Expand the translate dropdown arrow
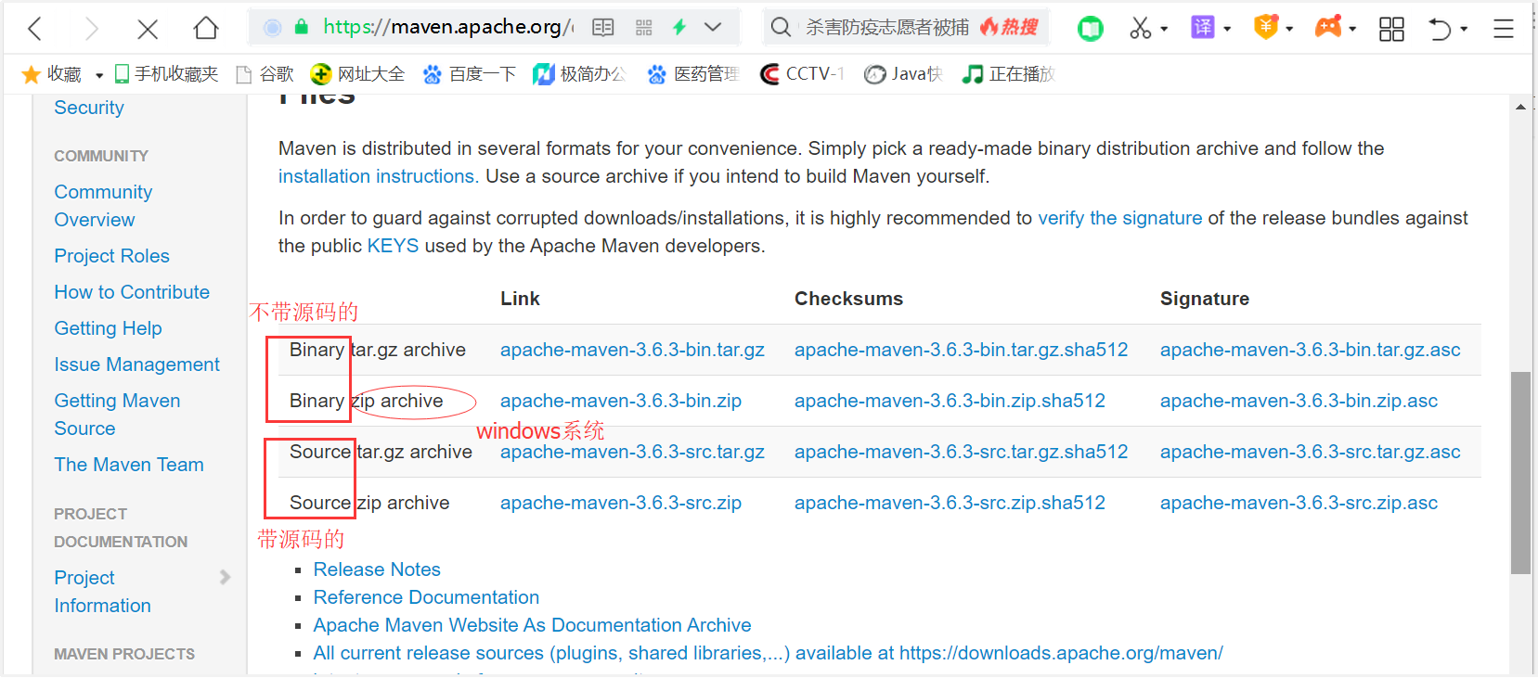Screen dimensions: 1538x678 point(1227,29)
